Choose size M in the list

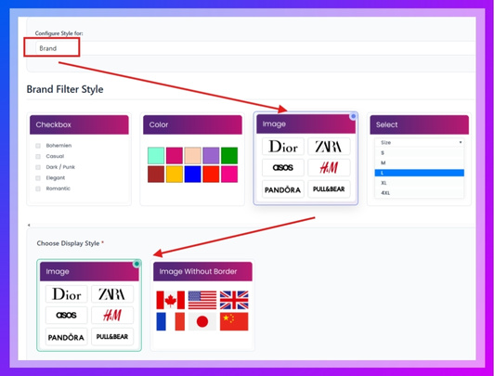pos(419,162)
